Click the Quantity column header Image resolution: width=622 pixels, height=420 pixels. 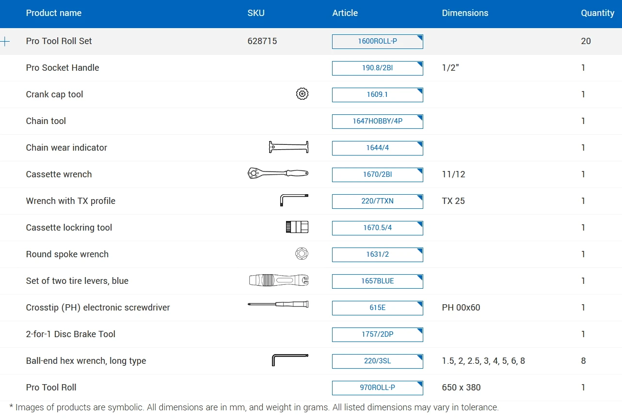(597, 13)
